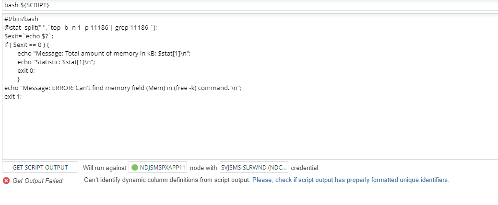Open the SVJSMS-SLRWND credential dropdown
This screenshot has height=205, width=498.
tap(254, 168)
